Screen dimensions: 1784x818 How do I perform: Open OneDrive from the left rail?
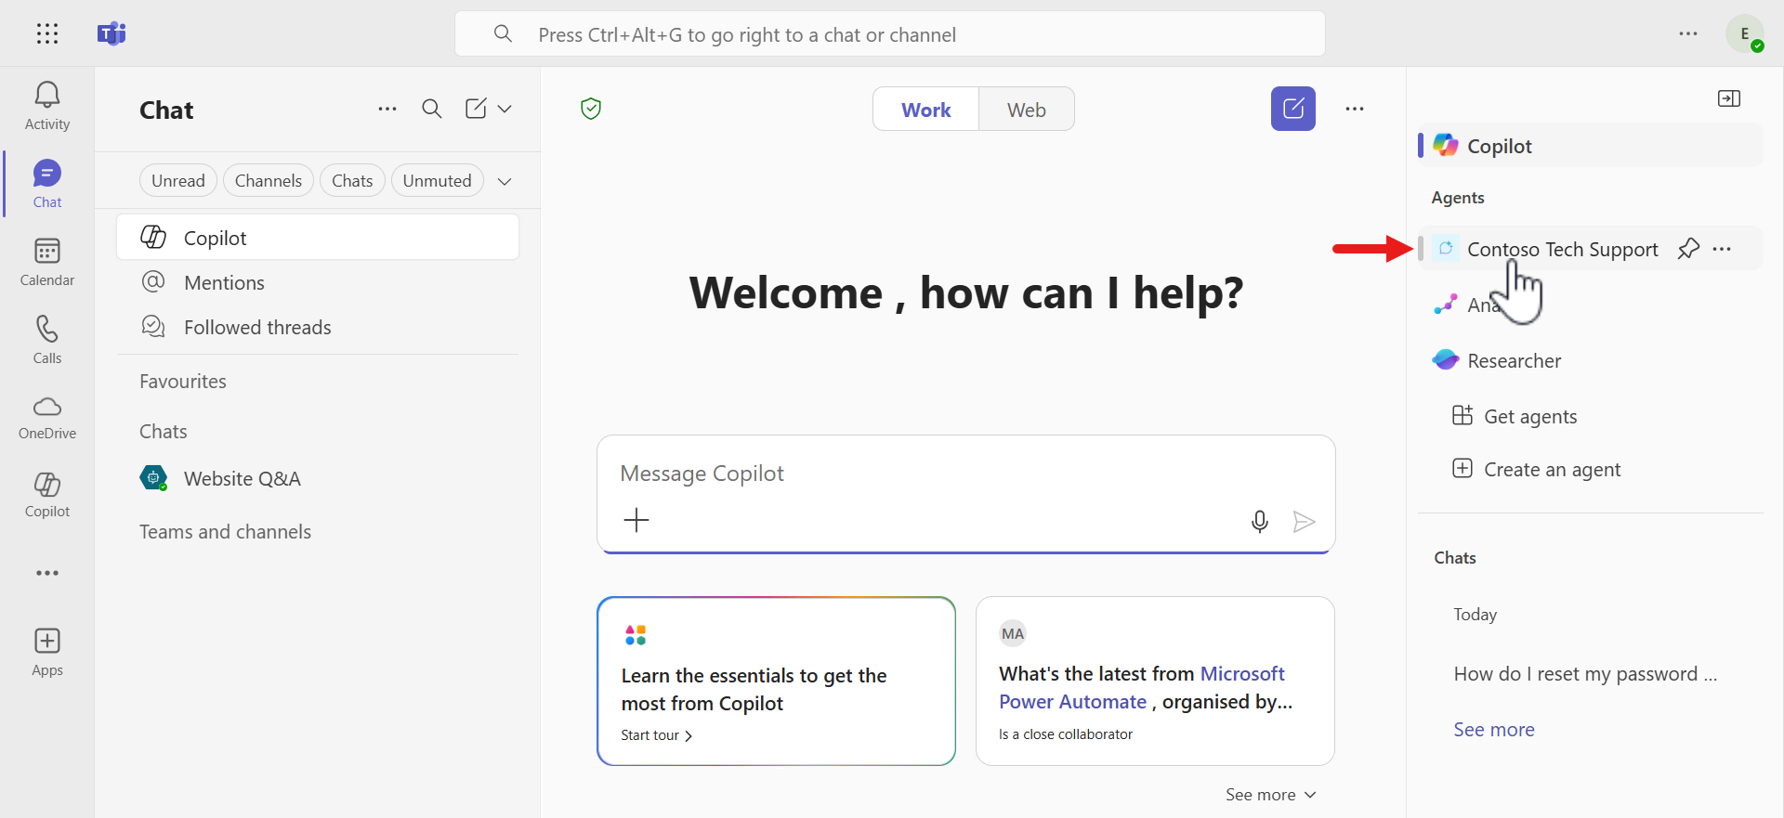pyautogui.click(x=46, y=417)
